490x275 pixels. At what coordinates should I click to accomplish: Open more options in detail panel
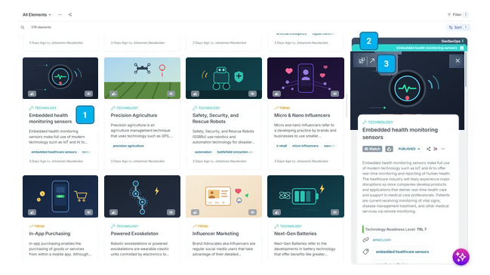point(443,149)
